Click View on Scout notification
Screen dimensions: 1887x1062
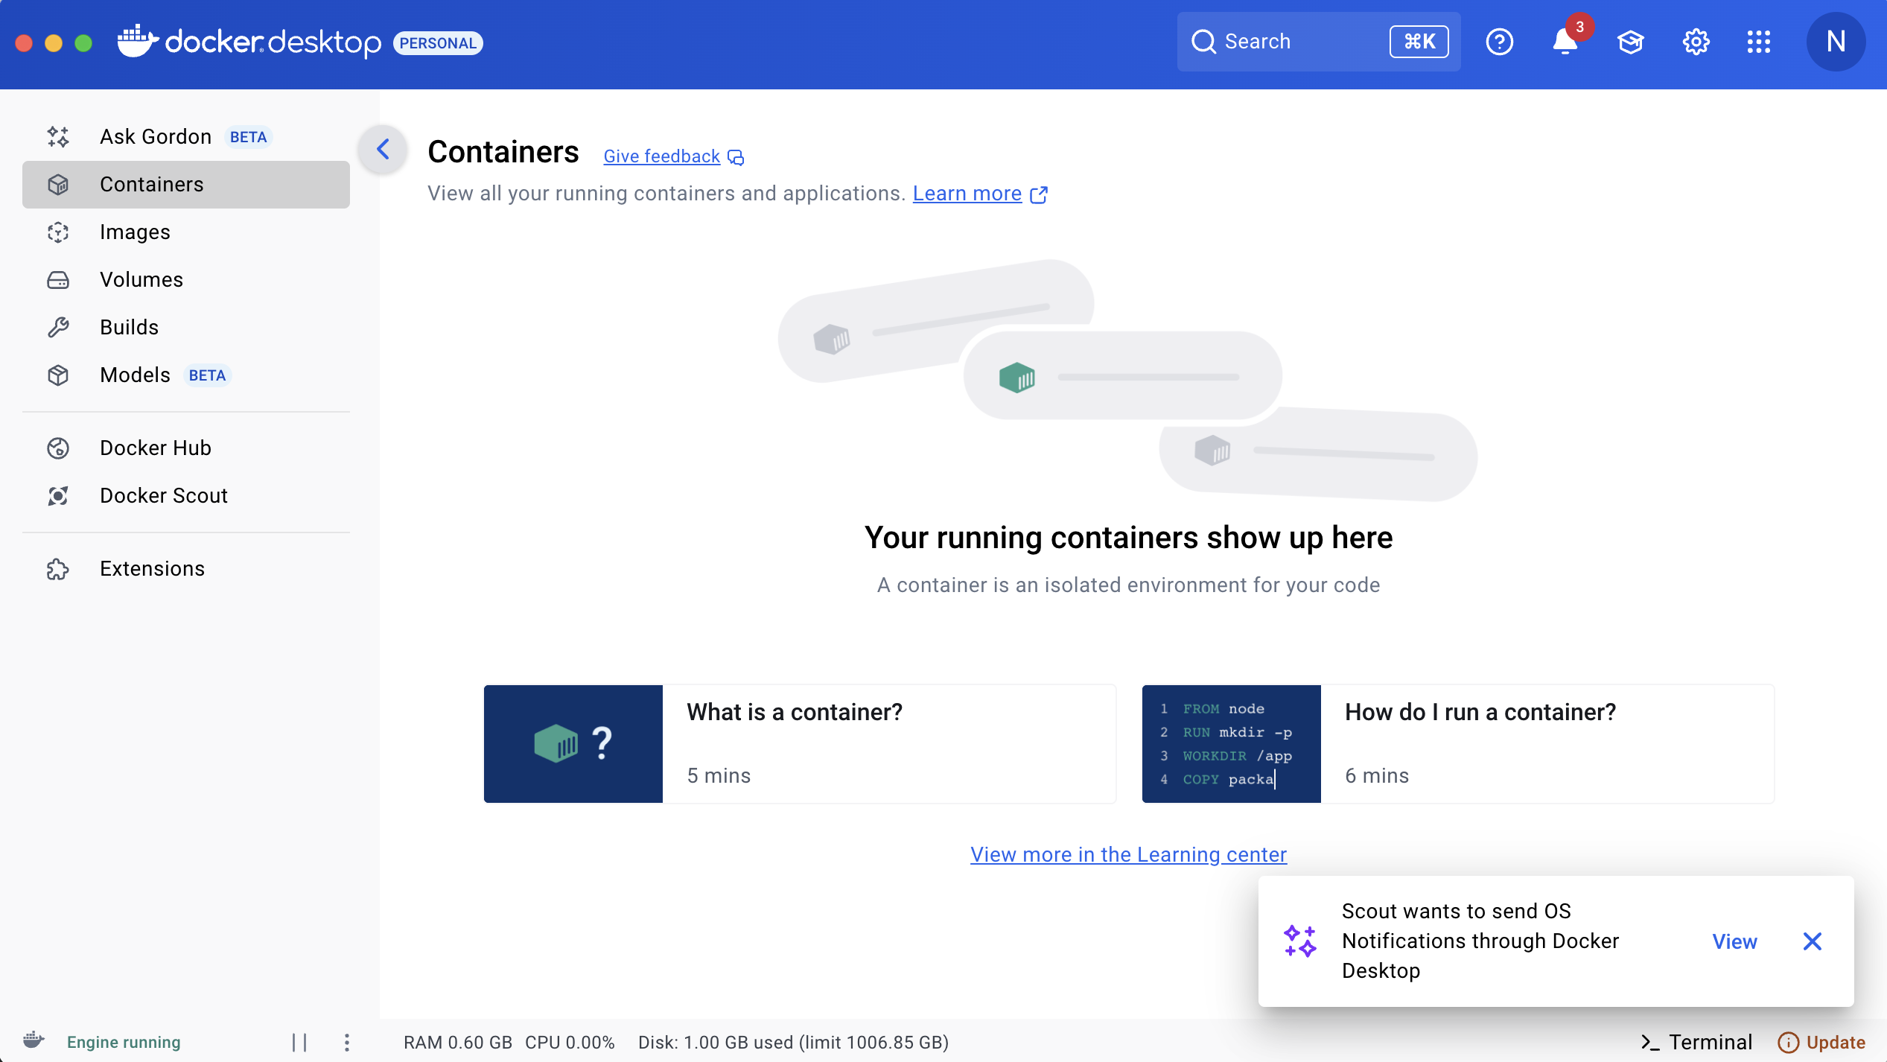click(1734, 941)
